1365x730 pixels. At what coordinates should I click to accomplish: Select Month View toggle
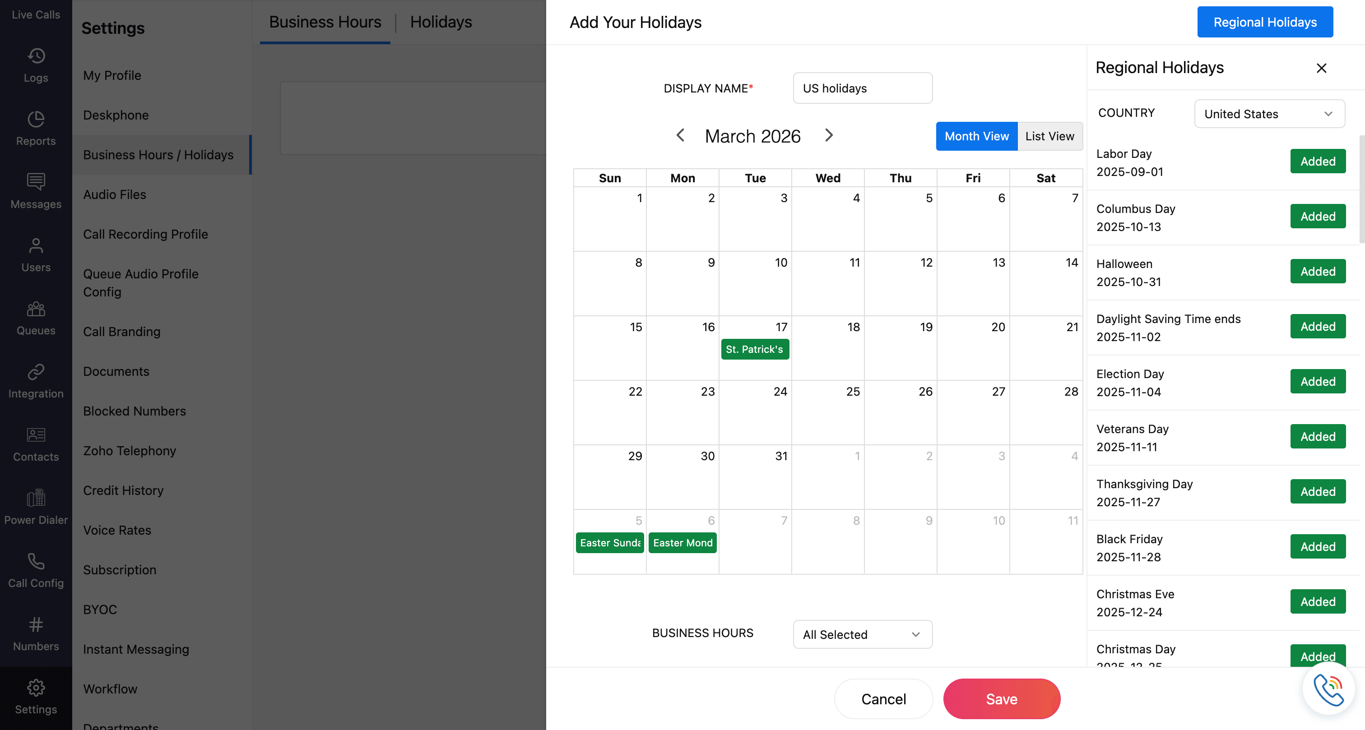[x=976, y=136]
